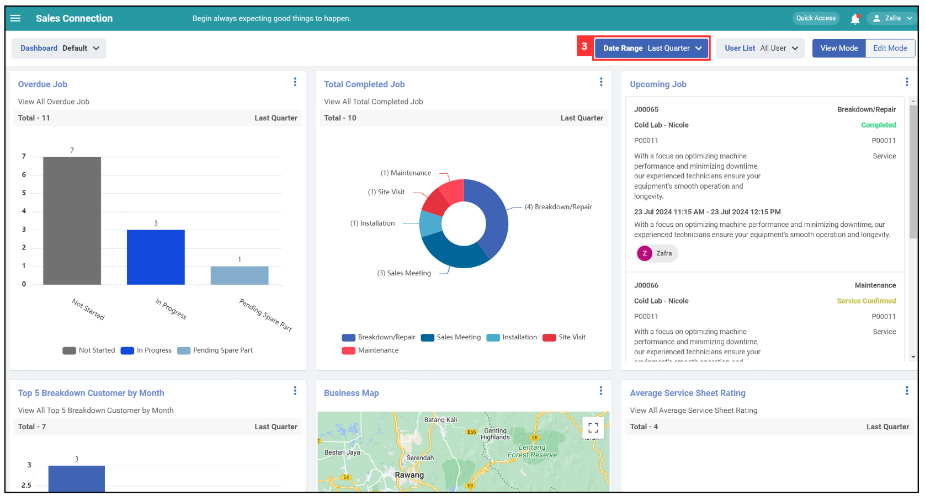Toggle In Progress legend swatch
Screen dimensions: 925x501
pos(127,350)
